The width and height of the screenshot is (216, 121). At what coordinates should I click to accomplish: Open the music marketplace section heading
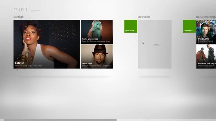(x=206, y=17)
